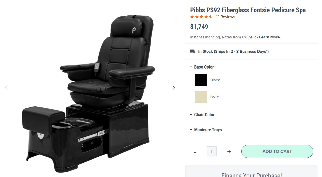
Task: Click the delivery truck shipping icon
Action: click(193, 51)
